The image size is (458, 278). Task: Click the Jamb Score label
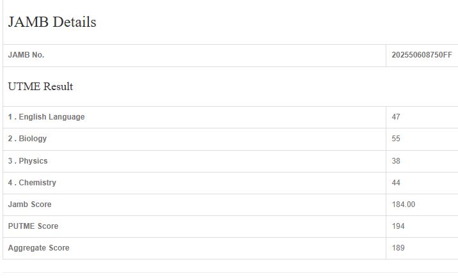tap(29, 205)
